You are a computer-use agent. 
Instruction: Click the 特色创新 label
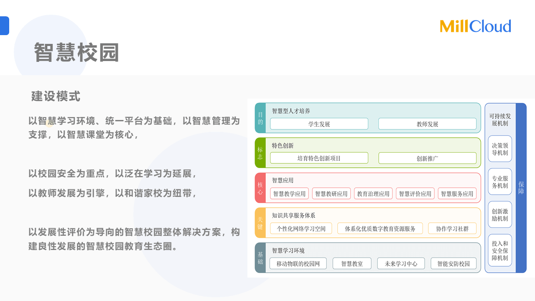point(283,145)
